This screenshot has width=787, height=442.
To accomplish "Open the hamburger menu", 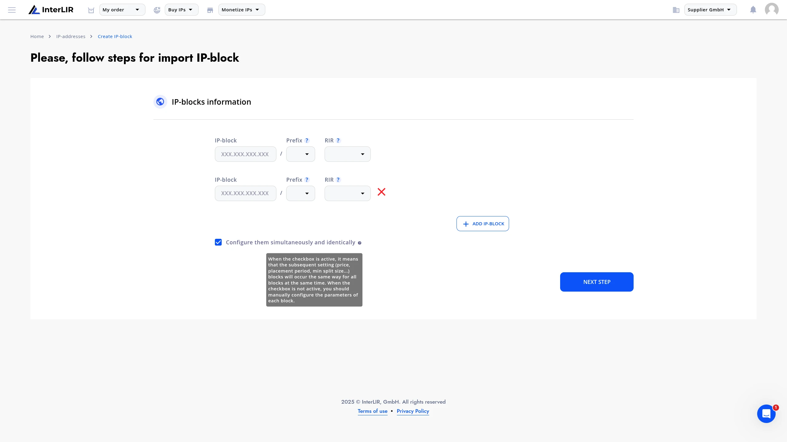I will 12,10.
